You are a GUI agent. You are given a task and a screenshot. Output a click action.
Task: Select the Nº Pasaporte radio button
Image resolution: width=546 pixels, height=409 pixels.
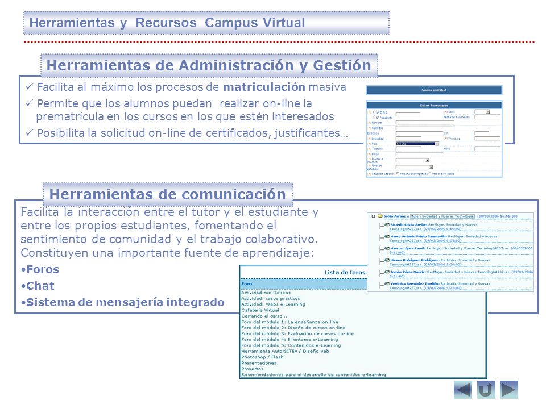[374, 117]
